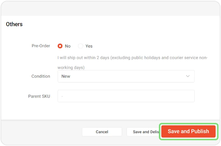Click the Pre-Order field label
This screenshot has height=146, width=221.
[41, 46]
